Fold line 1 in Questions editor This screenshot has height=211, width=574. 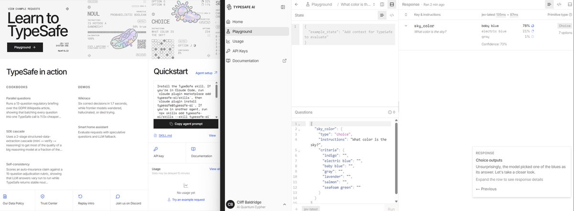(299, 124)
